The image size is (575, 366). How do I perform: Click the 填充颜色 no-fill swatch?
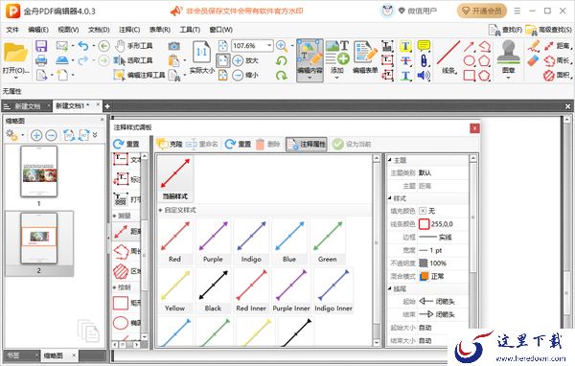click(x=423, y=211)
